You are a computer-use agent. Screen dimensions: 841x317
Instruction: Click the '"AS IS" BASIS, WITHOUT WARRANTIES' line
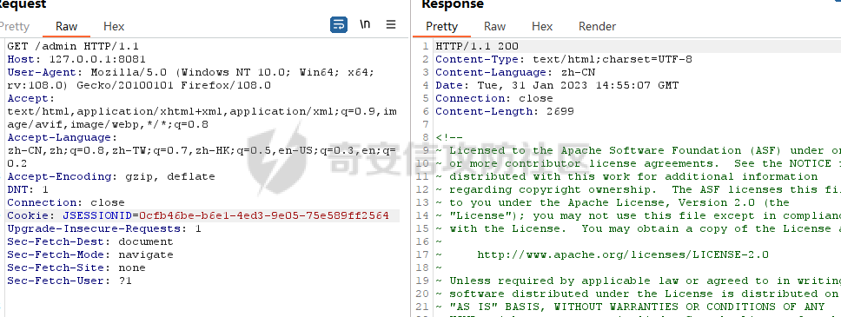(x=630, y=307)
